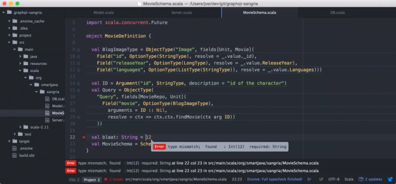The width and height of the screenshot is (396, 184).
Task: Click the gutter marker on line 11
Action: tap(78, 63)
